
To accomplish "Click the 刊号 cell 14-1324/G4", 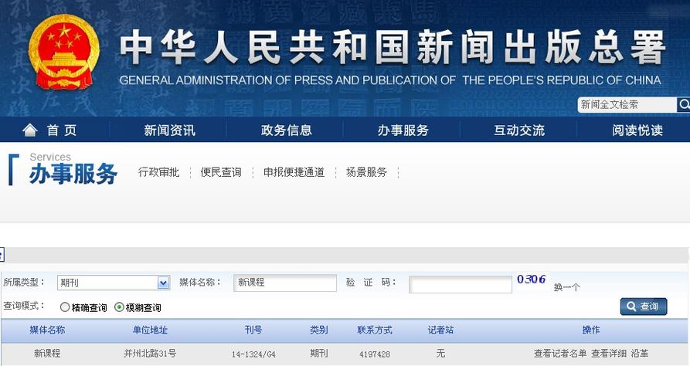I will pos(253,354).
